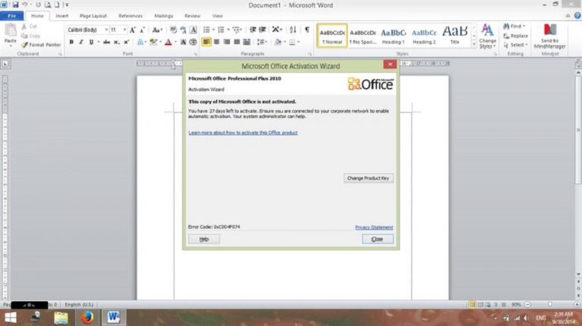Viewport: 582px width, 326px height.
Task: Open the Select dropdown in Editing
Action: (x=516, y=45)
